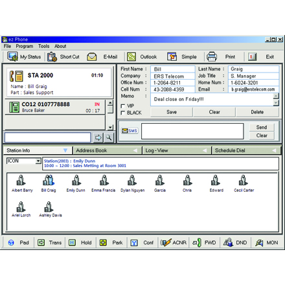
Task: Expand the Address Book panel
Action: (108, 150)
